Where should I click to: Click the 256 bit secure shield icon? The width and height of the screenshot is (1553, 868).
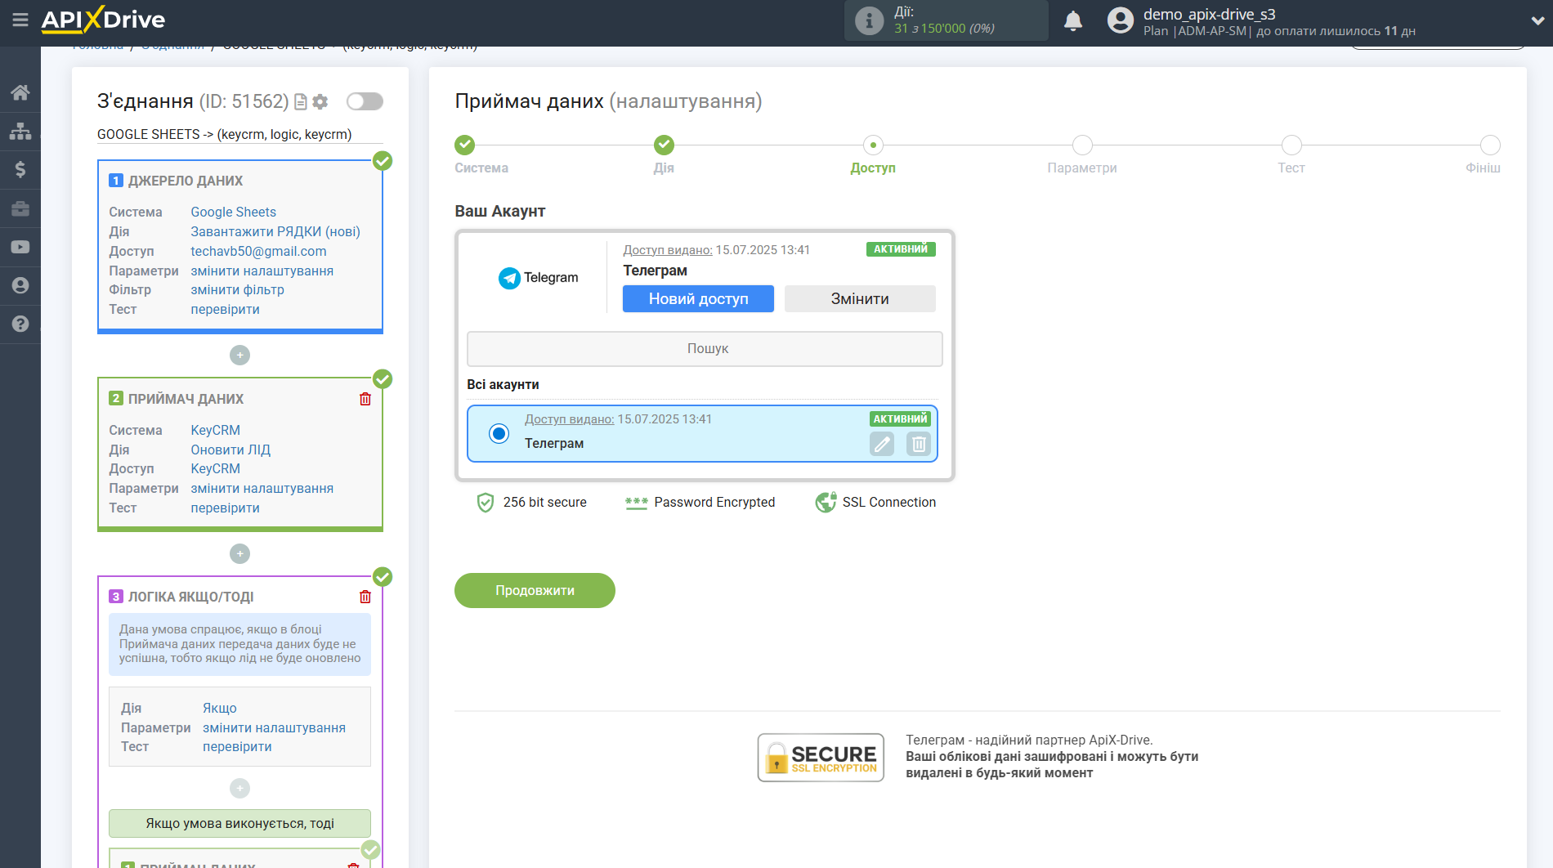(x=485, y=502)
